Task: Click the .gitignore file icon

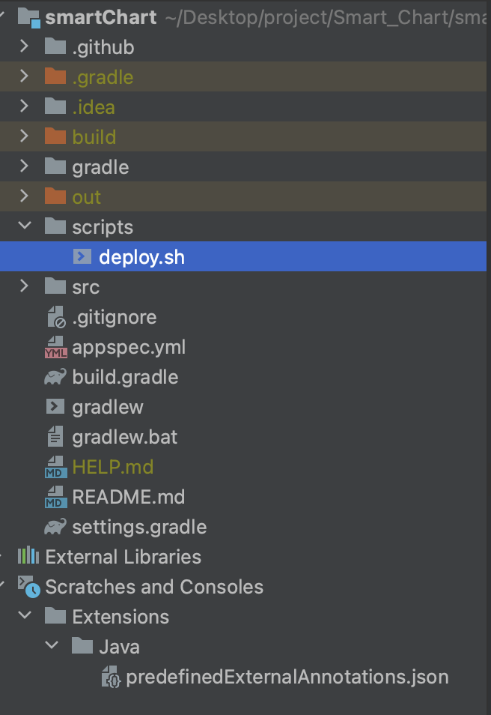Action: 56,317
